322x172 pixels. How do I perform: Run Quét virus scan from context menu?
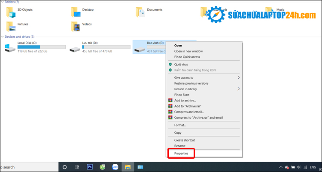coord(181,64)
